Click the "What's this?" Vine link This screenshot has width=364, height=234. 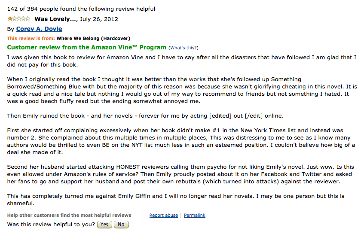184,48
